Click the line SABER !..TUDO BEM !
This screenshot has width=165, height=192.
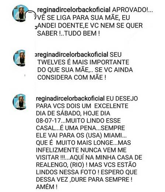coord(69,33)
